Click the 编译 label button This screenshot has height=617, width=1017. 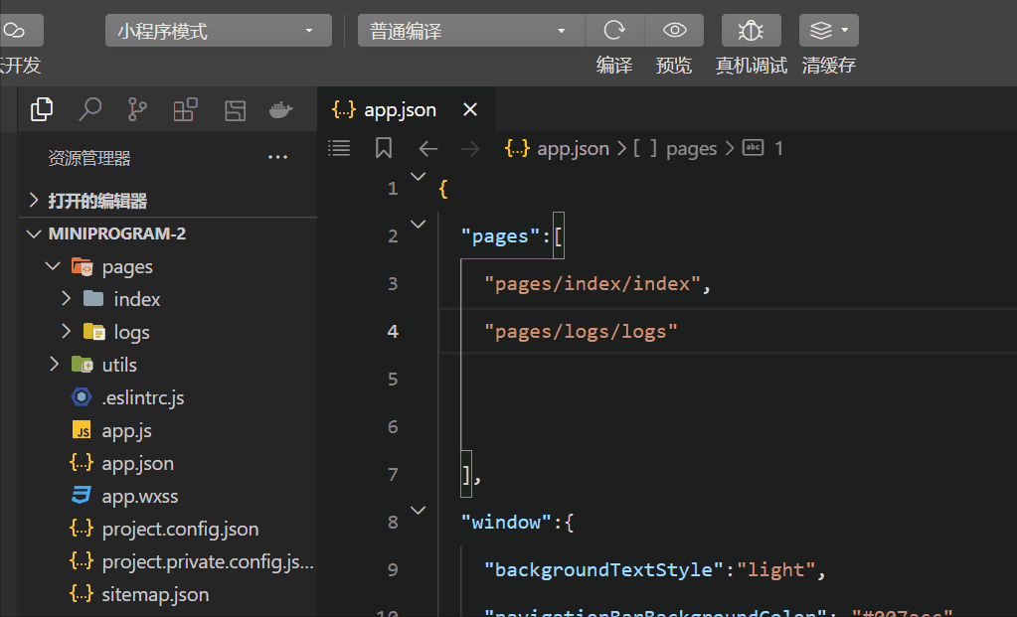tap(614, 65)
